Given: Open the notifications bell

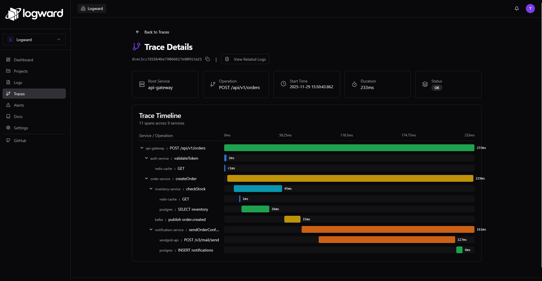Looking at the screenshot, I should click(516, 9).
